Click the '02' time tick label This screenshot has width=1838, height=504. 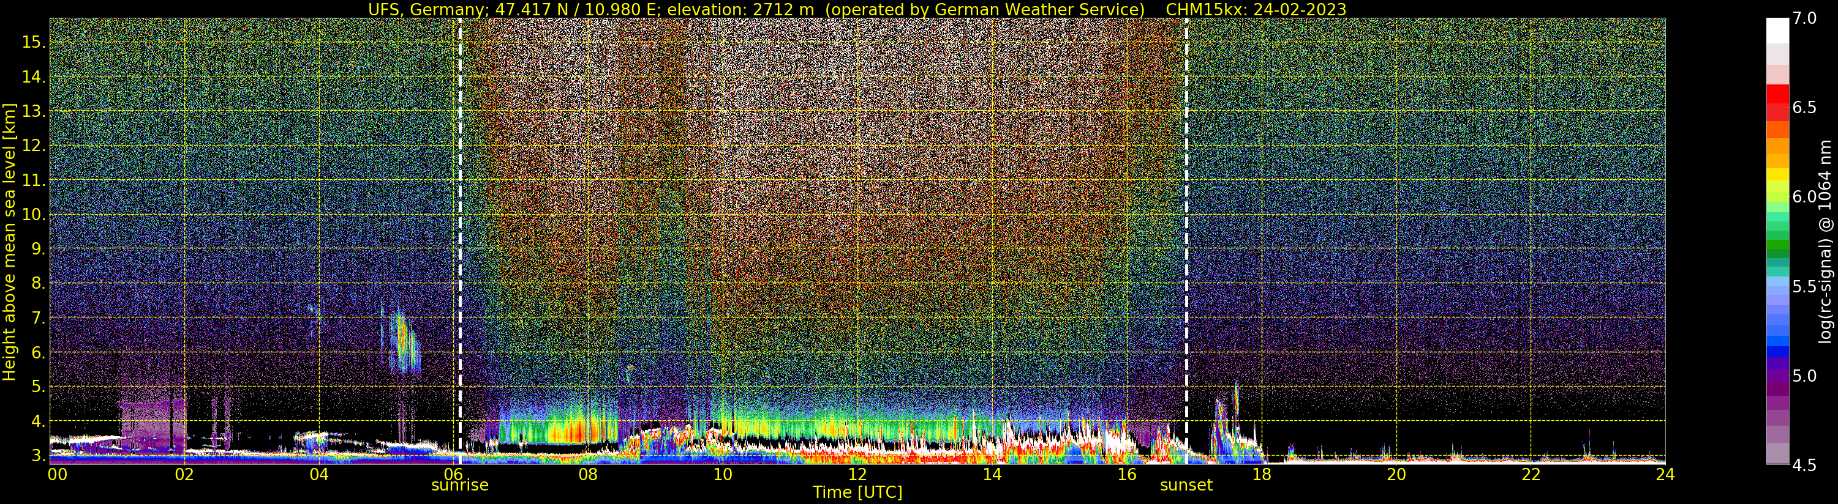[185, 473]
